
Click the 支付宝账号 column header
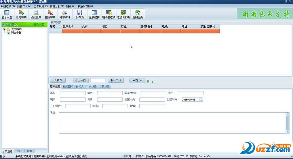coord(210,26)
